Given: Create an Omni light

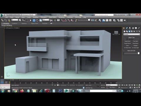Looking at the screenshot, I should coord(127,46).
